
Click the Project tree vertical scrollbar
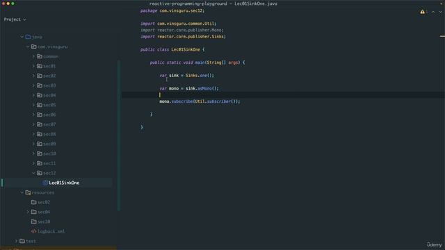coord(119,135)
